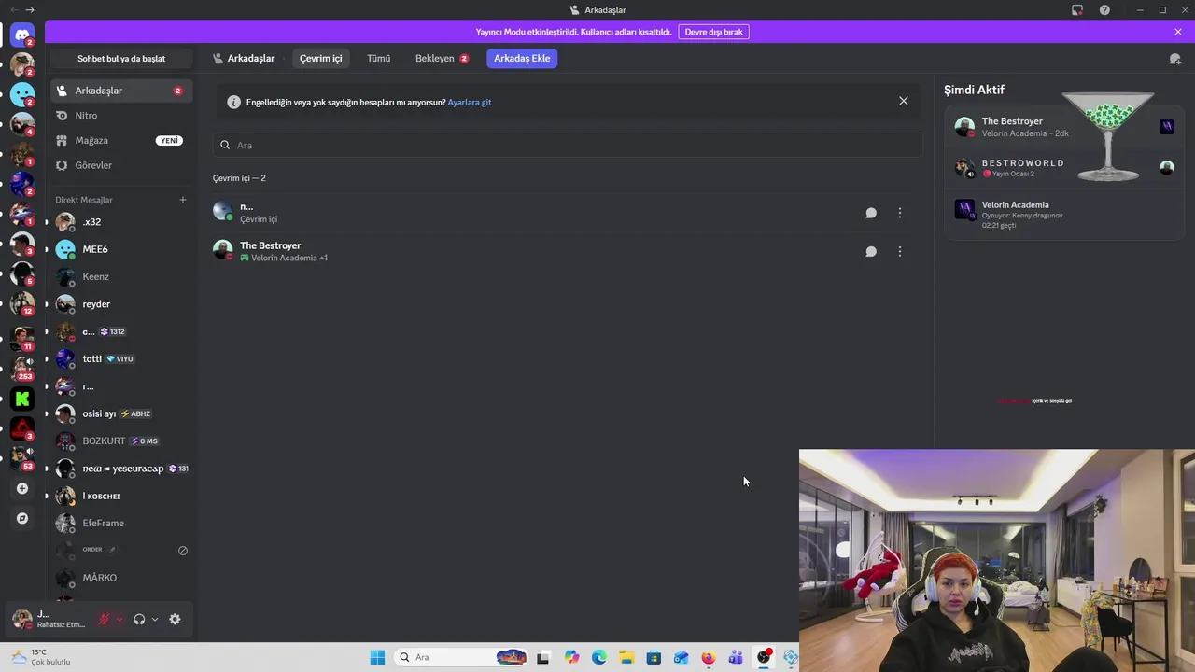Switch to Bekleyen pending tab
Screen dimensions: 1195x672
pyautogui.click(x=442, y=58)
